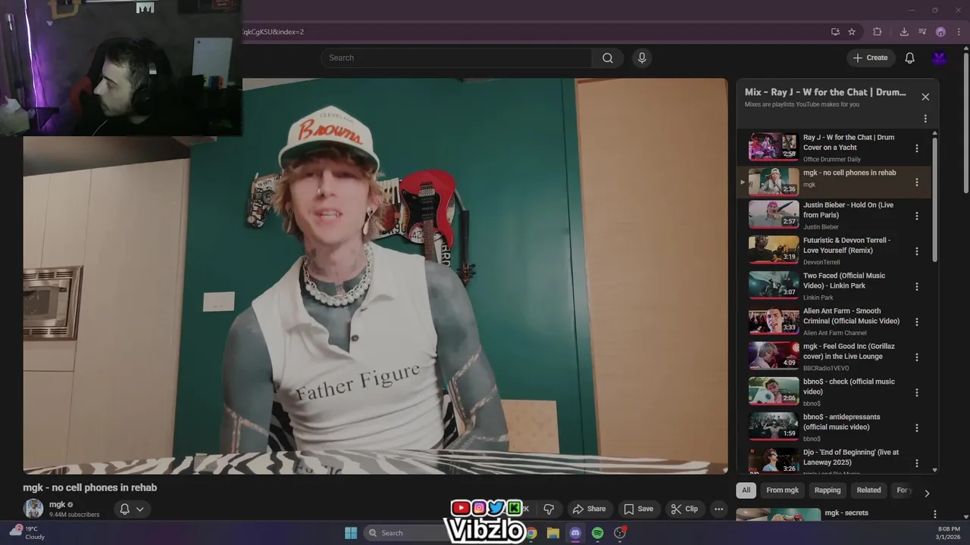Open File Explorer from taskbar
This screenshot has height=545, width=970.
point(553,533)
